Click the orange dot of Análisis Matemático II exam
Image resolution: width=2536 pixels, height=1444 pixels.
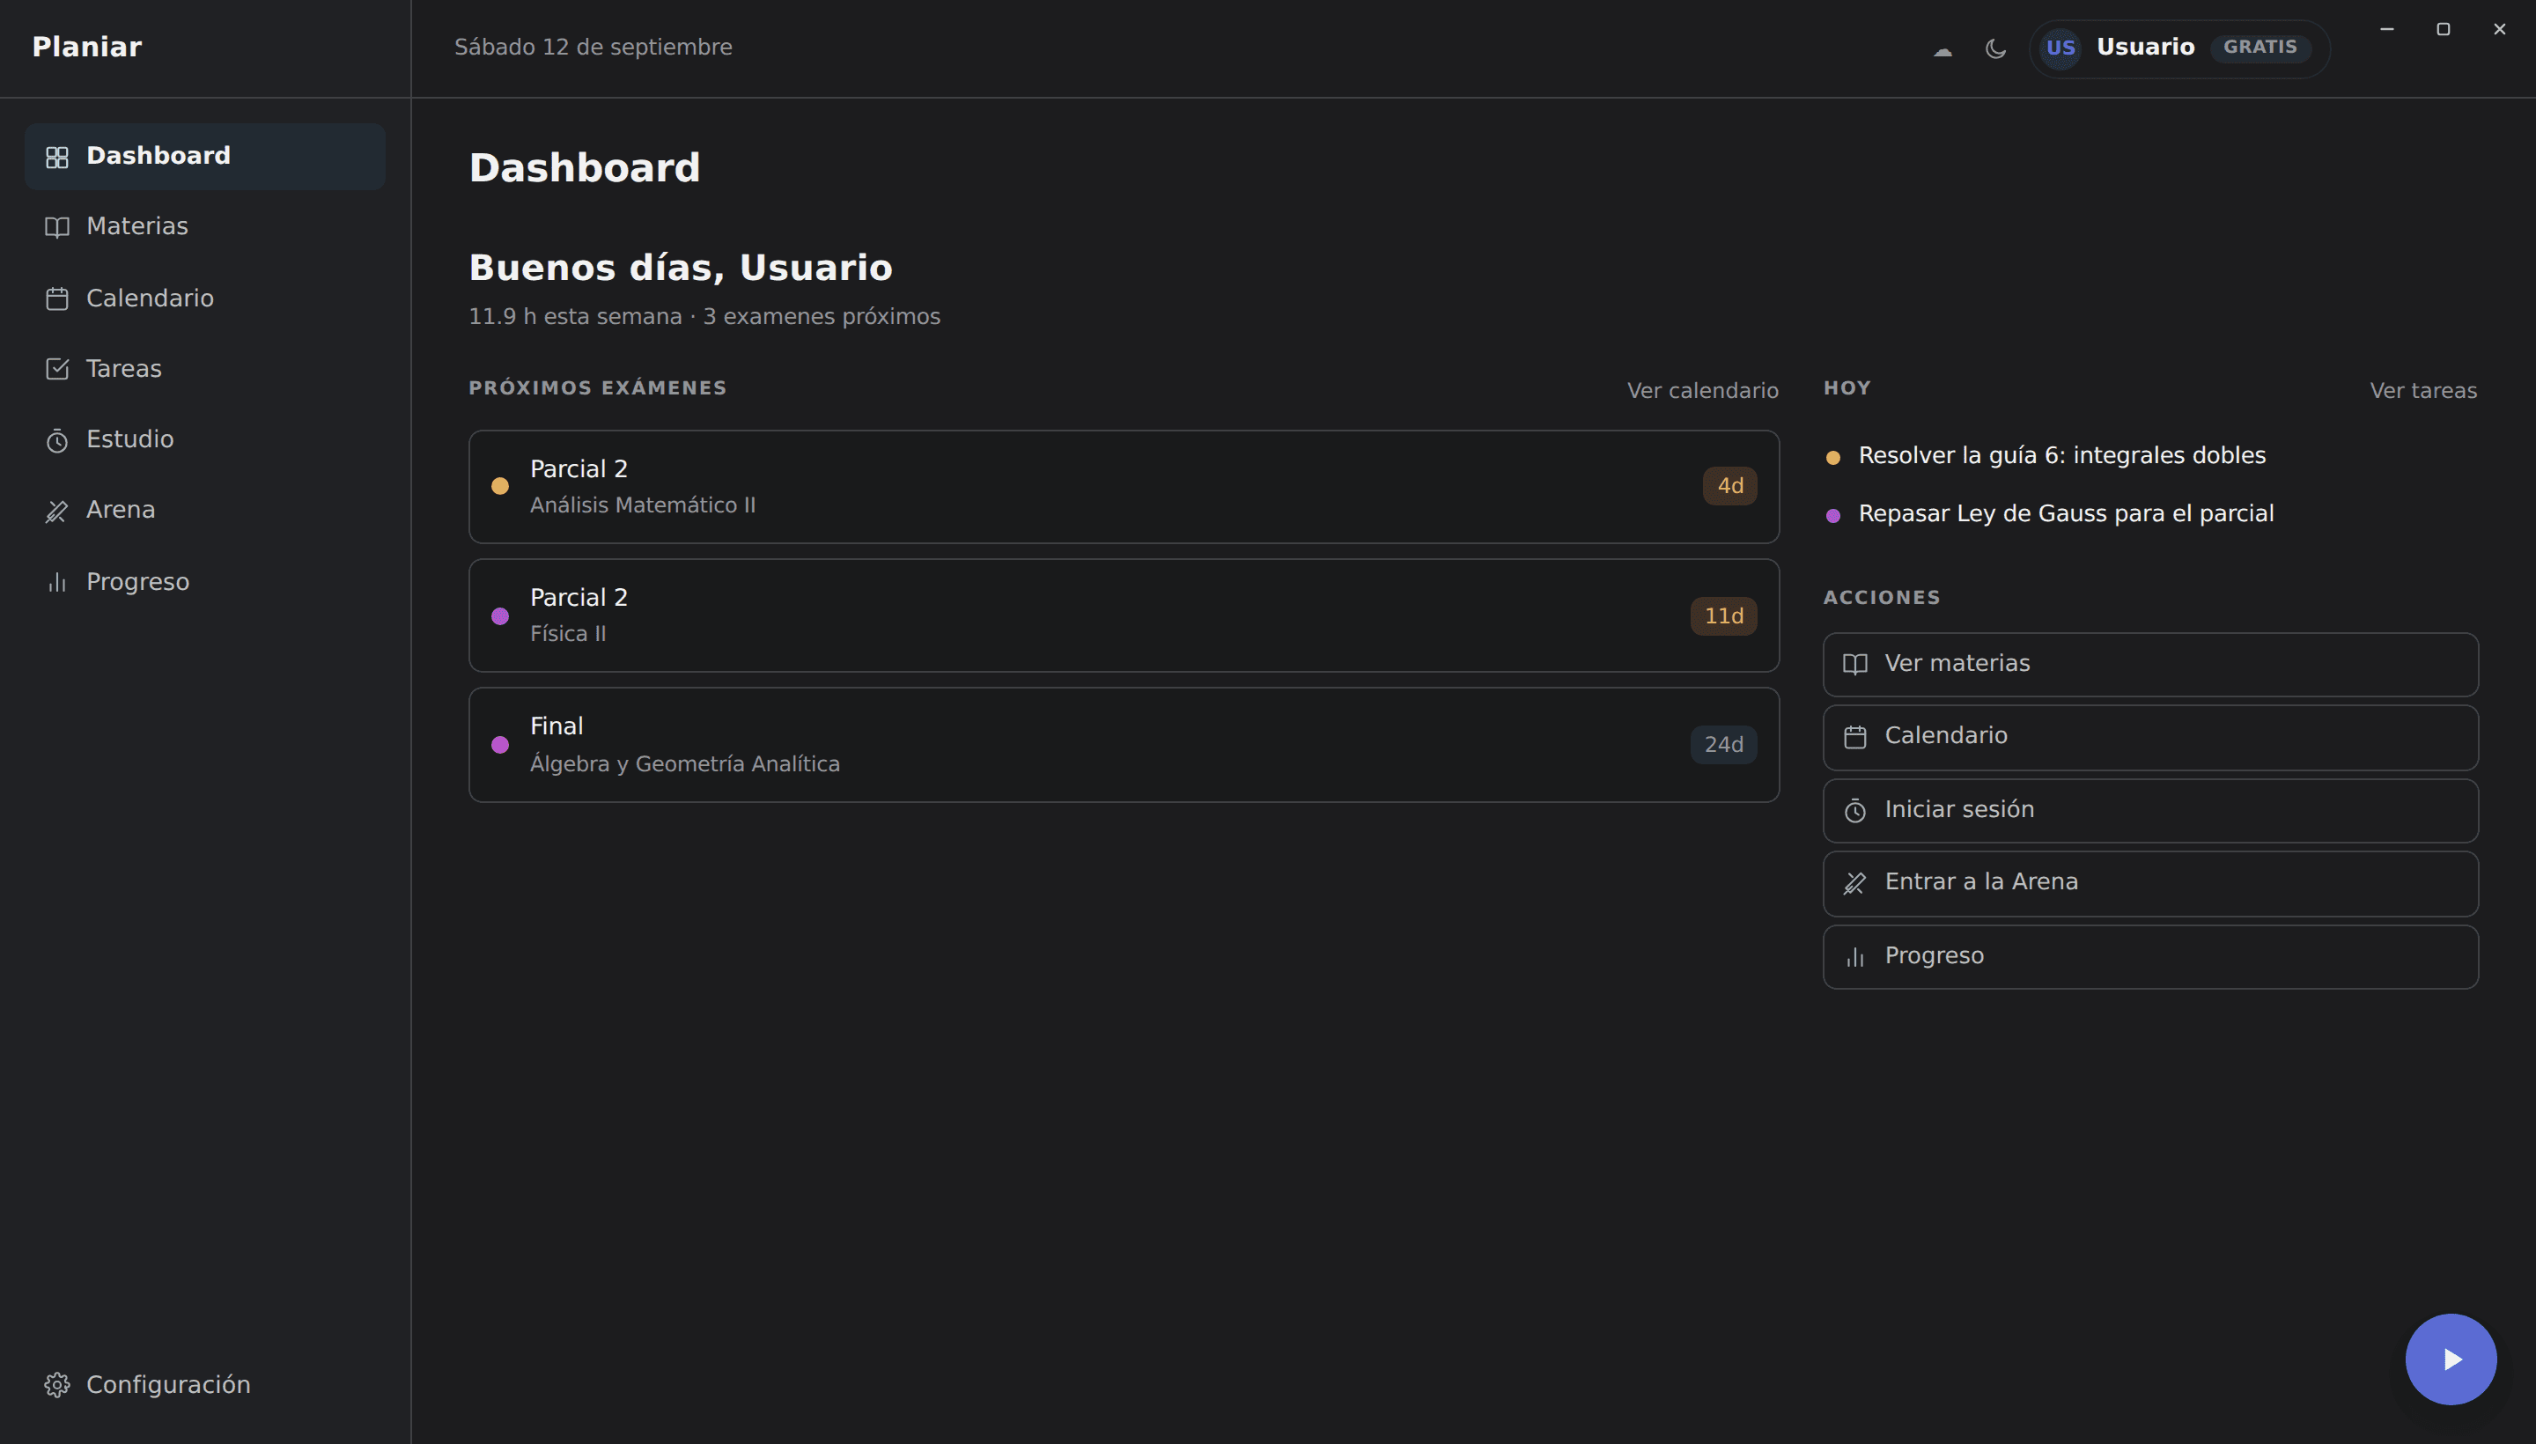(500, 486)
